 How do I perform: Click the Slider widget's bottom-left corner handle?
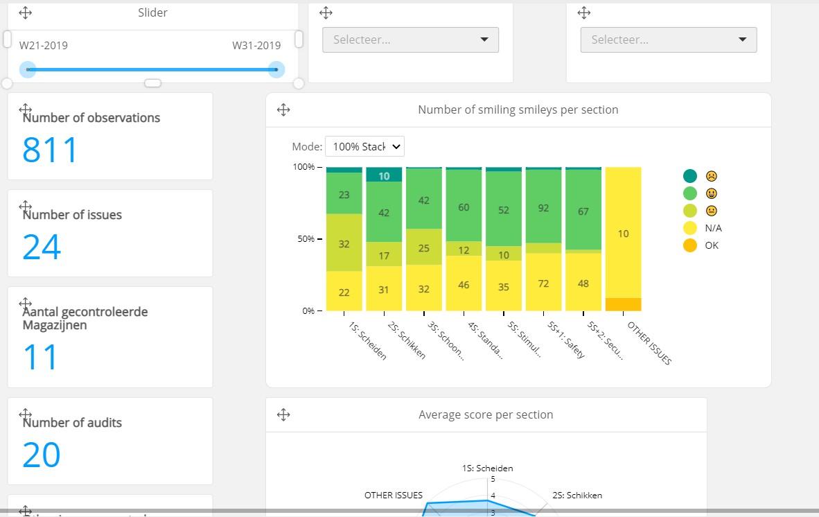coord(7,83)
